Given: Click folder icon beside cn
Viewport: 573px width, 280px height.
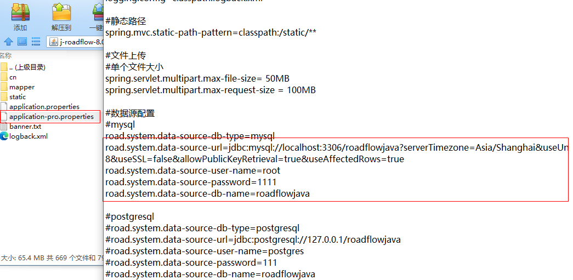Looking at the screenshot, I should 4,77.
